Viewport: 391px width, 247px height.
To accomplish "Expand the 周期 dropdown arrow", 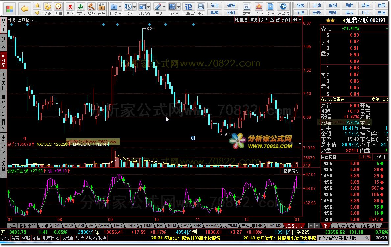I will [135, 7].
